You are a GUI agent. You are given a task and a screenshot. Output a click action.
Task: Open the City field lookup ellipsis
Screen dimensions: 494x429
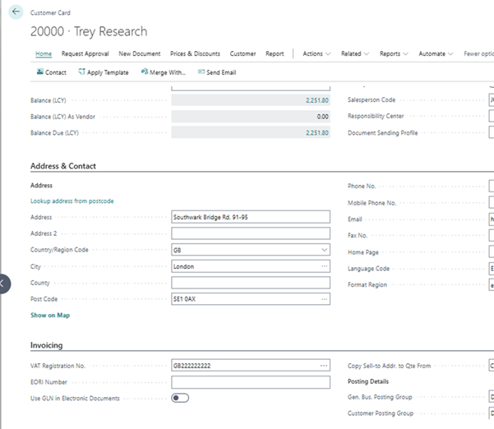coord(324,266)
